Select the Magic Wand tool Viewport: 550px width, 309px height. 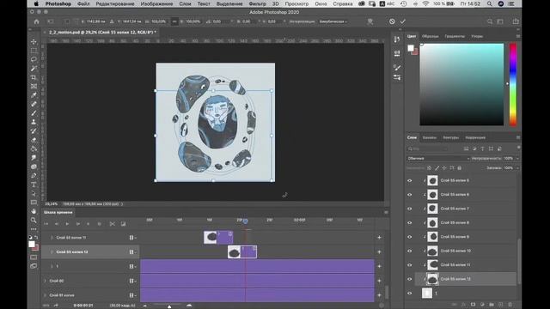pyautogui.click(x=34, y=69)
